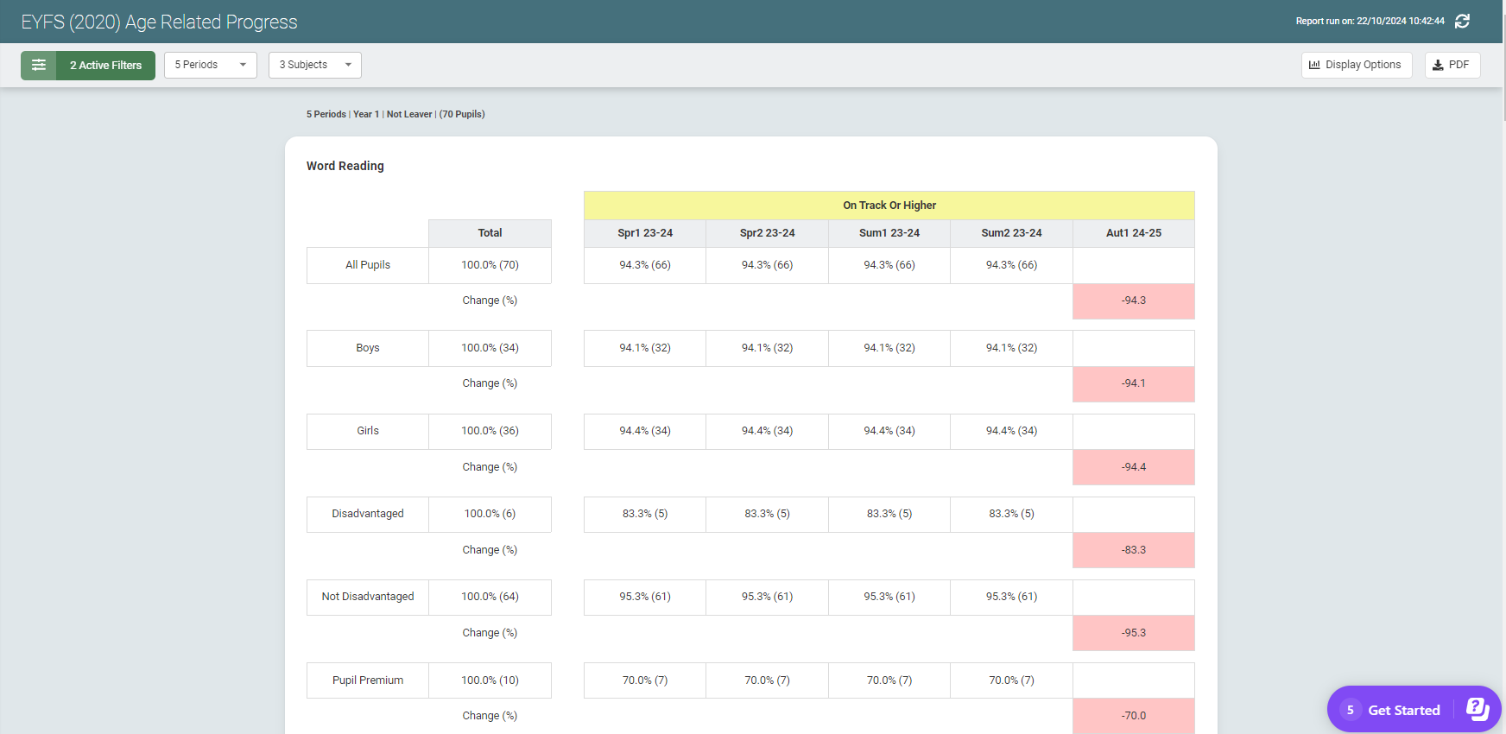Download the report as PDF
The width and height of the screenshot is (1506, 734).
point(1452,66)
